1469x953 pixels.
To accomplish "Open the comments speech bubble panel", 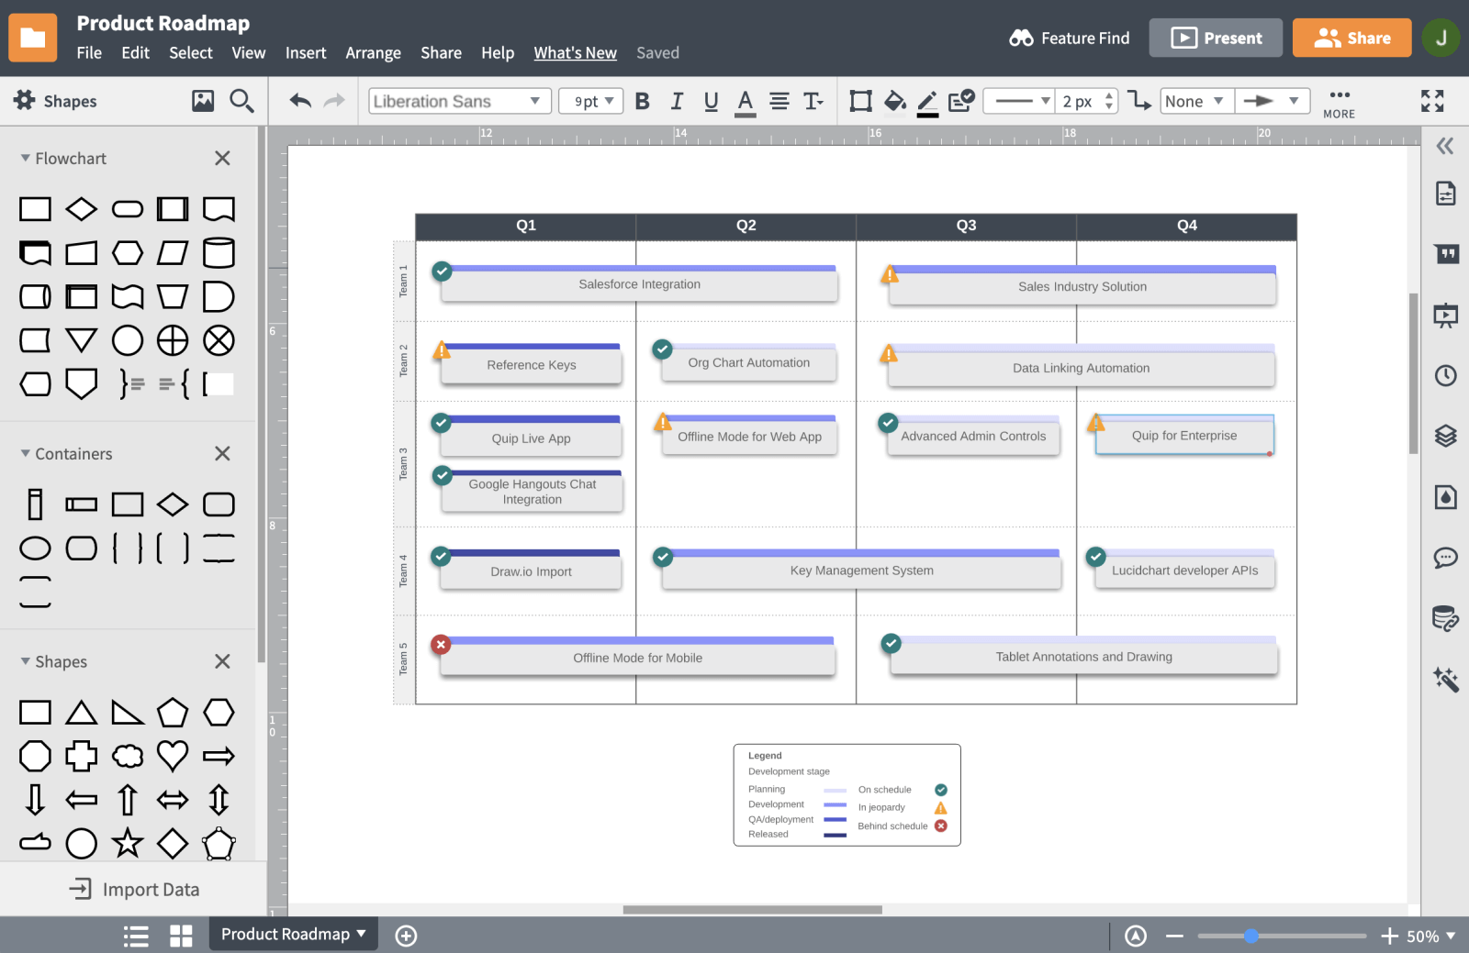I will click(x=1445, y=558).
